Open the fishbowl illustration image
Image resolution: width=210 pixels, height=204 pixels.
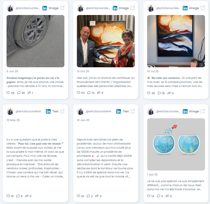click(x=176, y=144)
